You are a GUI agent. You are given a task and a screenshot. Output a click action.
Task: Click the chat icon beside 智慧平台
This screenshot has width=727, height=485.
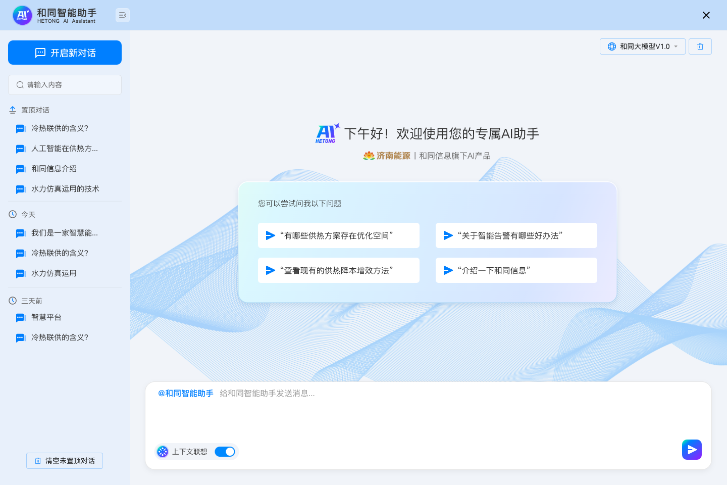point(21,318)
